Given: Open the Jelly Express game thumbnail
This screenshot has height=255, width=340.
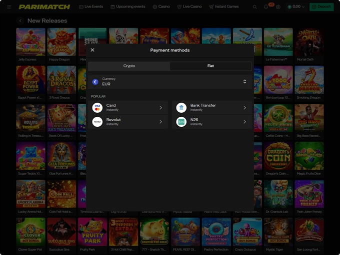Looking at the screenshot, I should (x=30, y=41).
